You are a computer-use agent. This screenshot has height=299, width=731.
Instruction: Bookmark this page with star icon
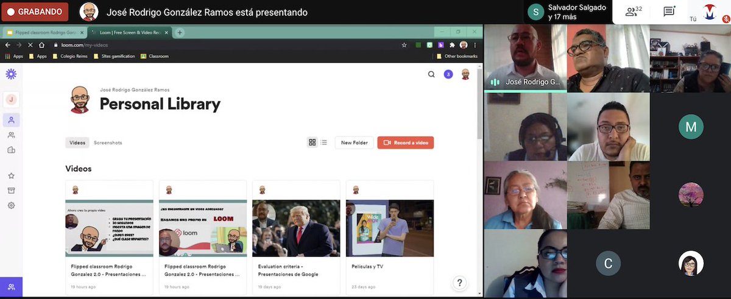pyautogui.click(x=404, y=45)
